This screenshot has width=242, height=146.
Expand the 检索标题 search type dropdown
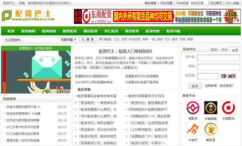click(69, 39)
